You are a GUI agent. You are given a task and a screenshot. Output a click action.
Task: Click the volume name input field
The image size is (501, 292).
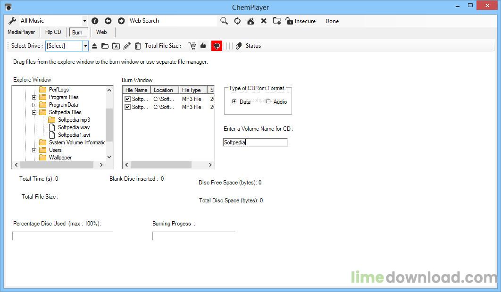tap(255, 142)
